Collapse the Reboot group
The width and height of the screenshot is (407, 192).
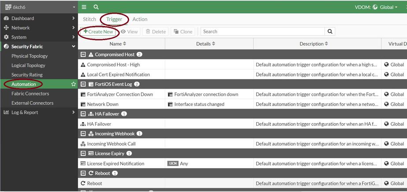(x=83, y=174)
